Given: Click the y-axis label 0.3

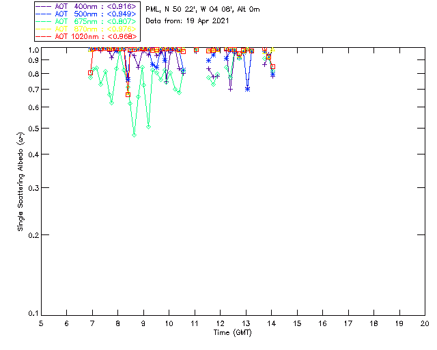Looking at the screenshot, I should (x=33, y=188).
